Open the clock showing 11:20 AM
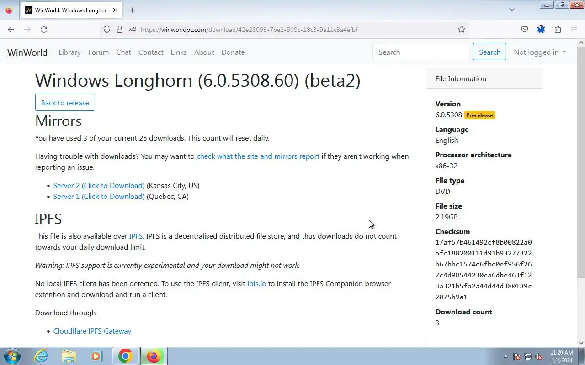Screen dimensions: 585x365 tap(561, 356)
